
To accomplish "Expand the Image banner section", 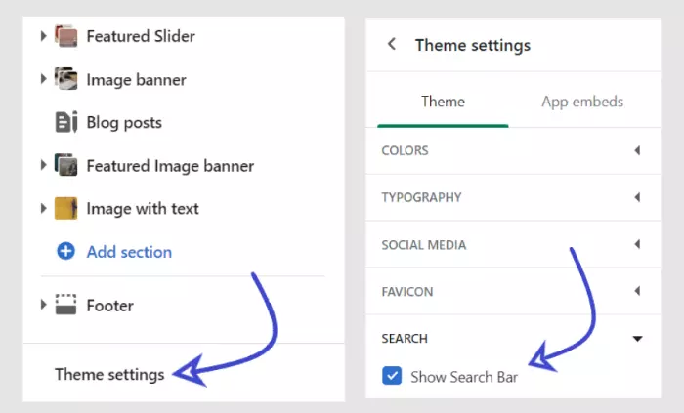I will point(43,79).
